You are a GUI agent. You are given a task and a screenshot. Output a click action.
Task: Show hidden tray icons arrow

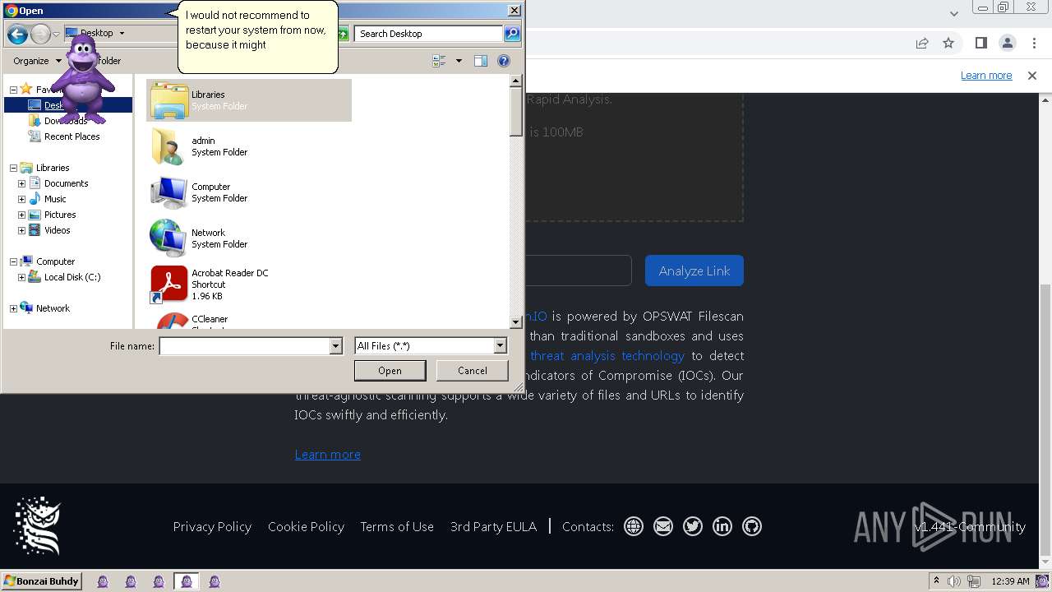pos(936,581)
